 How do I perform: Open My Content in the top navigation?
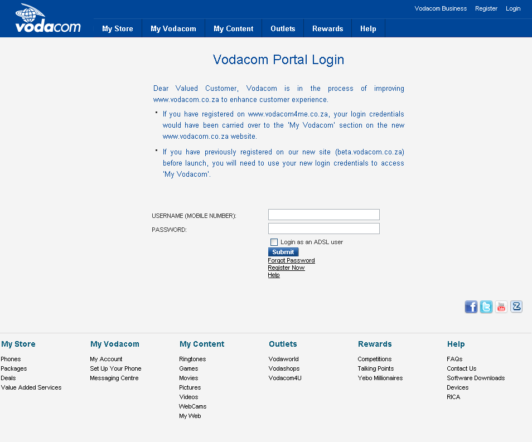click(234, 28)
